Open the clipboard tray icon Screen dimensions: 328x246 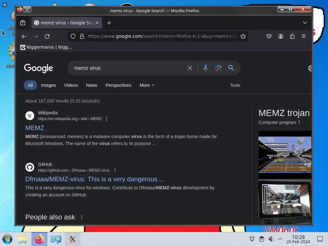tap(261, 239)
